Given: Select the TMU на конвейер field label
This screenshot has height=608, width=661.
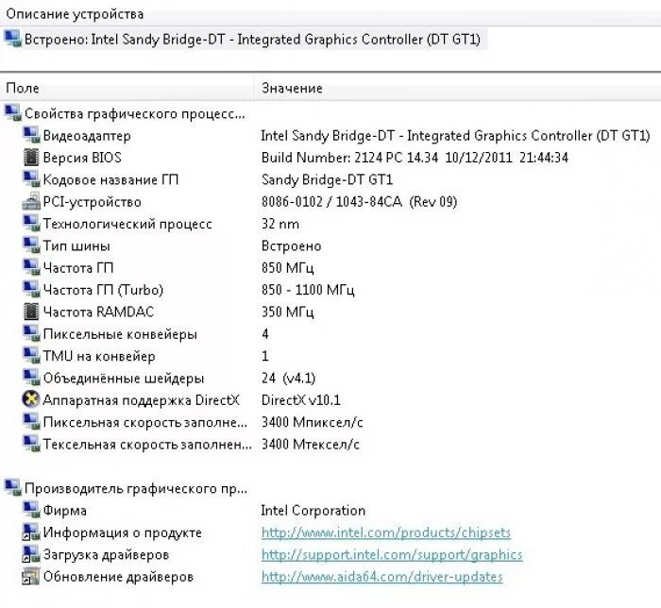Looking at the screenshot, I should (99, 357).
